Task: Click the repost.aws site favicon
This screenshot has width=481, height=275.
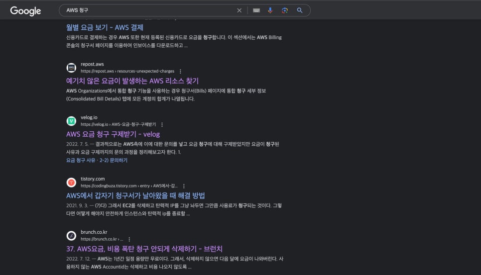Action: point(71,67)
